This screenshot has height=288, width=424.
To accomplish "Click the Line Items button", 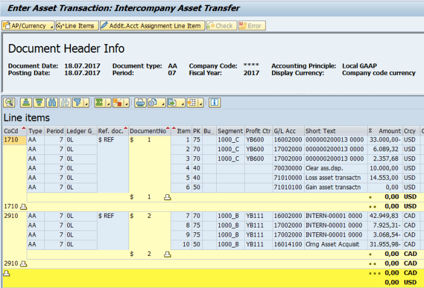I will pos(76,26).
